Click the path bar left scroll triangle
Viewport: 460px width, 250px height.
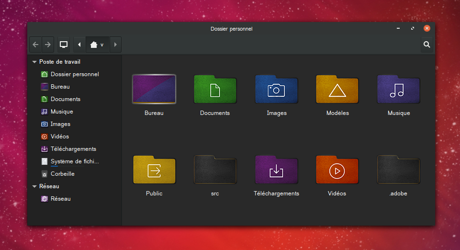coord(79,45)
